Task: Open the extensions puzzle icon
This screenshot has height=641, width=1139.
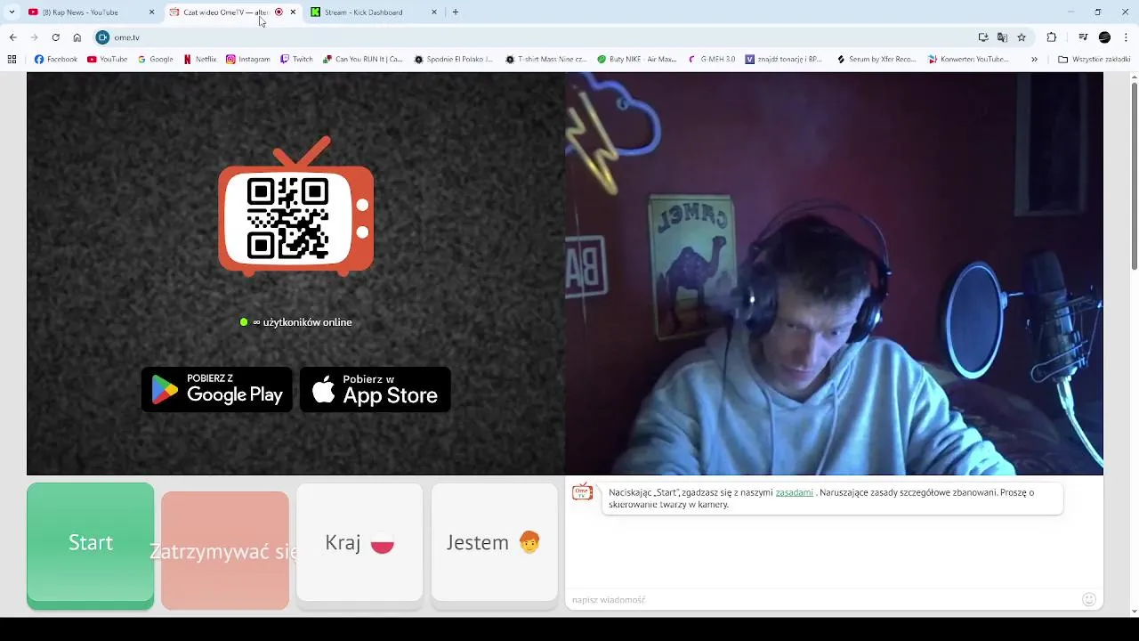Action: pyautogui.click(x=1051, y=37)
